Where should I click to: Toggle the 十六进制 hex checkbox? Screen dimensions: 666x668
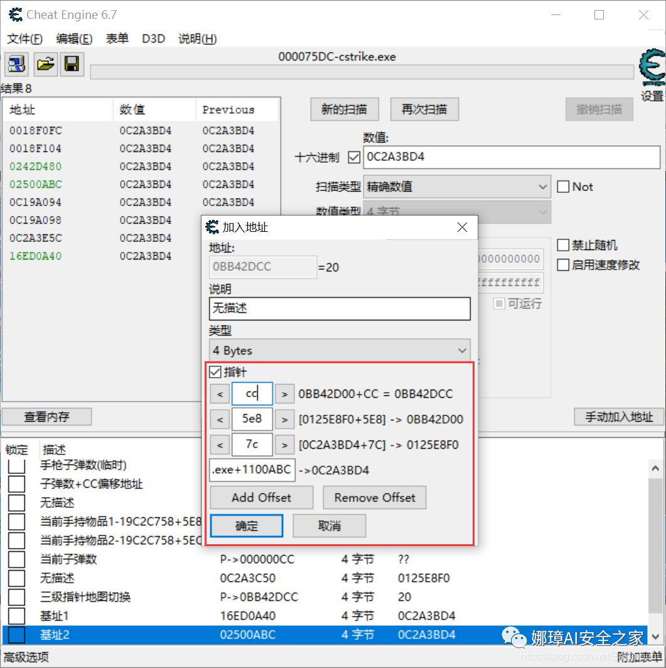(x=354, y=158)
